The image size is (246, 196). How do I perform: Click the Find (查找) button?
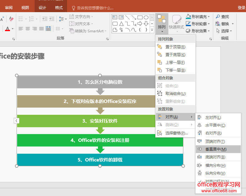(x=223, y=16)
